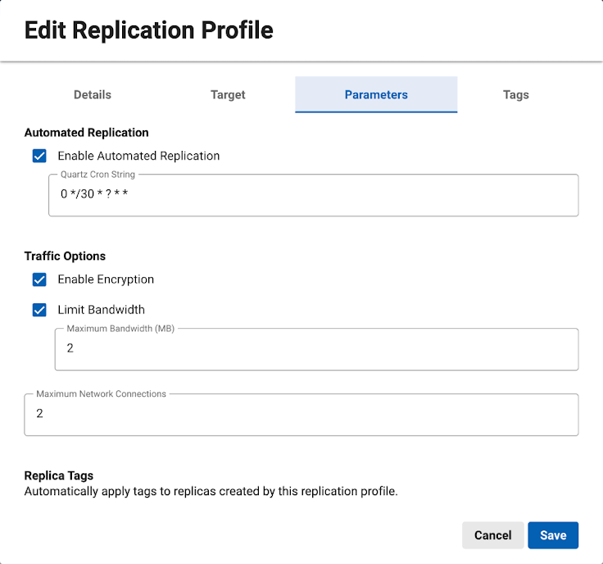Viewport: 603px width, 564px height.
Task: Disable the Limit Bandwidth checkbox
Action: pyautogui.click(x=39, y=310)
